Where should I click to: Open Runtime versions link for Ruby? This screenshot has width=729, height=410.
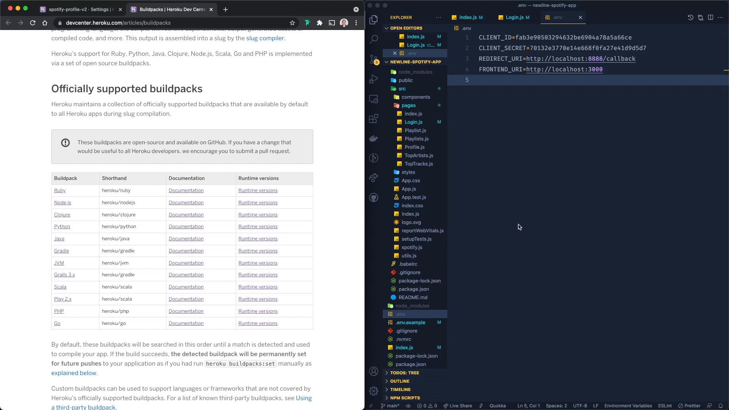[x=258, y=191]
